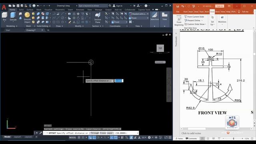Screen dimensions: 256x144
Task: Toggle Snap mode in status bar
Action: [x=83, y=138]
